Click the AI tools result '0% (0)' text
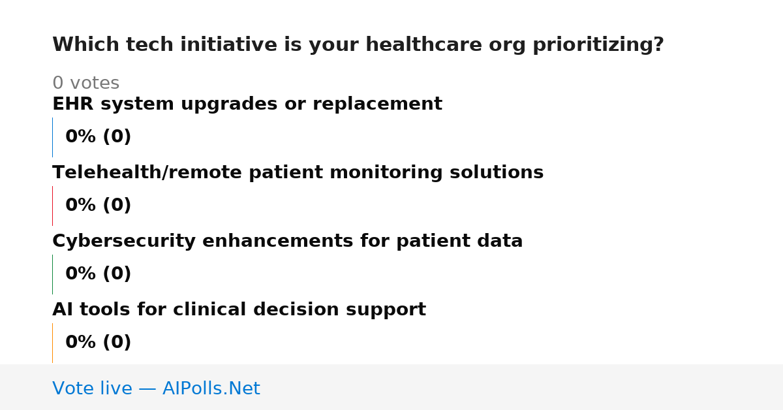 99,343
